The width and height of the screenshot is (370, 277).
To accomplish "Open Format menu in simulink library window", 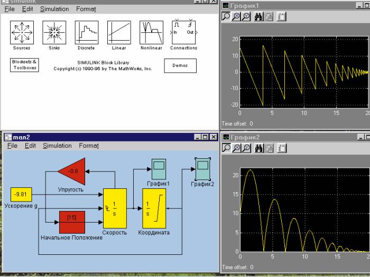I will [86, 9].
